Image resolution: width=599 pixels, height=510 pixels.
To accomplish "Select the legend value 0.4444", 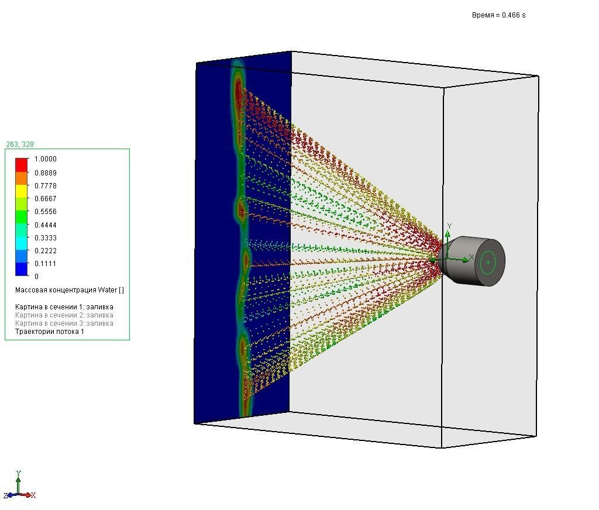I will (46, 225).
